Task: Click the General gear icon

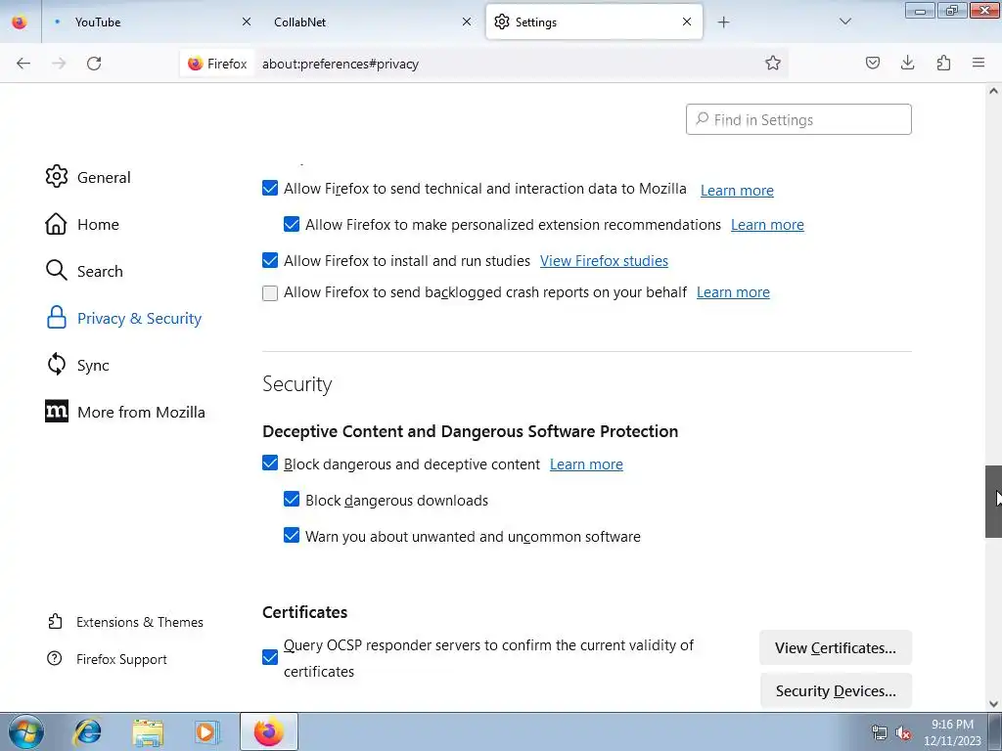Action: tap(56, 176)
